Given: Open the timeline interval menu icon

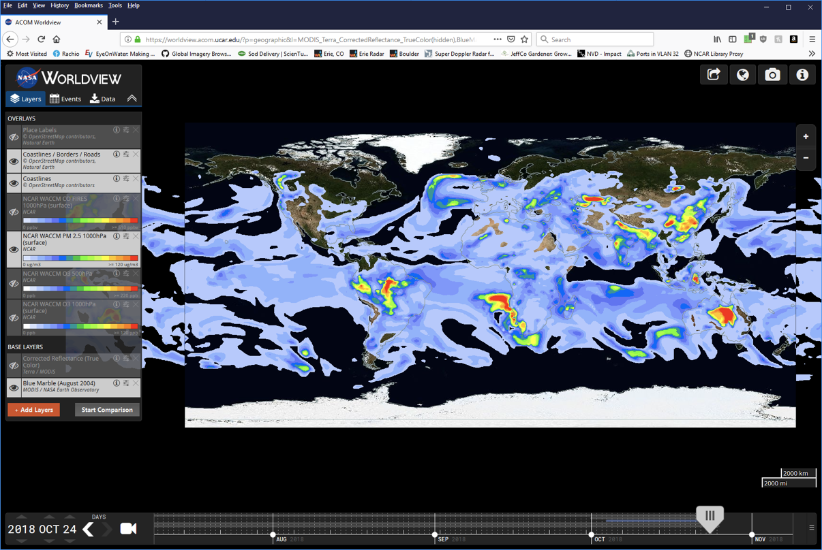Looking at the screenshot, I should pyautogui.click(x=811, y=528).
